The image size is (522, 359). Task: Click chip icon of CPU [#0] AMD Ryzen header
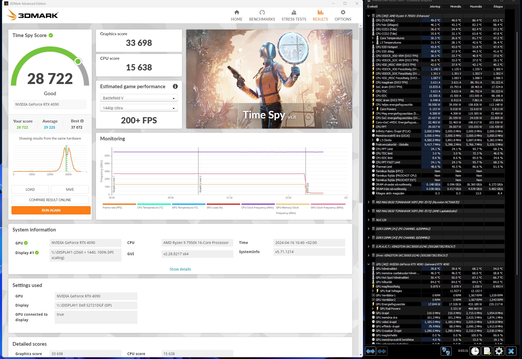coord(373,16)
